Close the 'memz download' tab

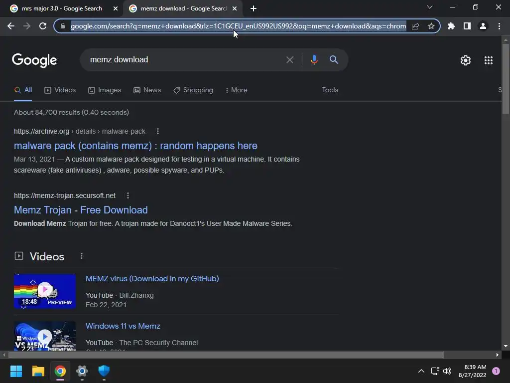(235, 8)
